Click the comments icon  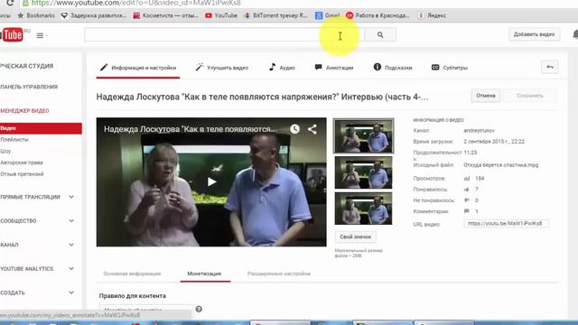click(x=467, y=211)
